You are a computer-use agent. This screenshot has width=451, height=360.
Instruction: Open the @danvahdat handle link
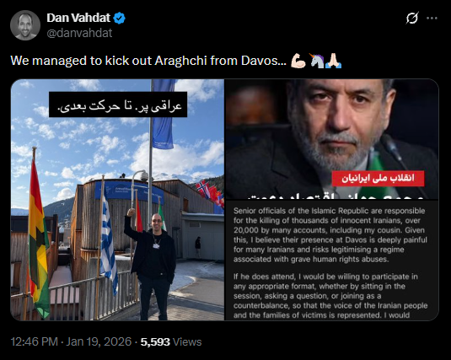coord(79,33)
